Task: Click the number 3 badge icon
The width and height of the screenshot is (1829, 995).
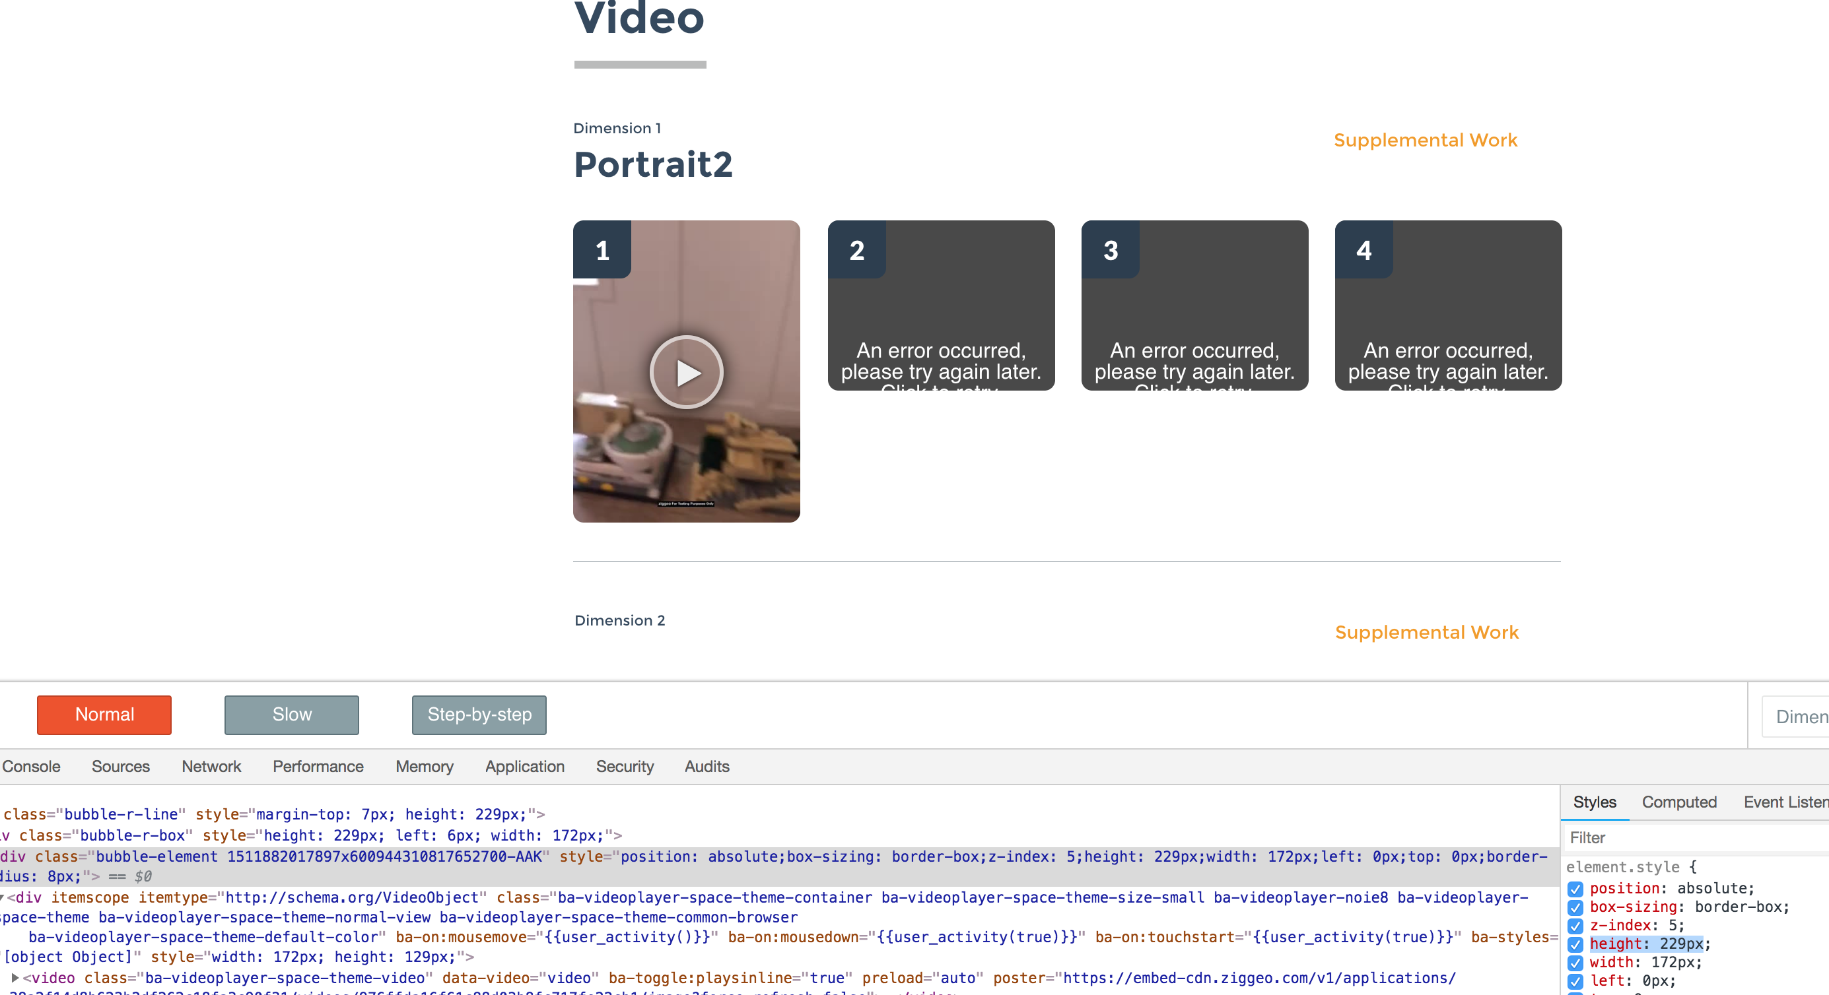Action: pos(1110,250)
